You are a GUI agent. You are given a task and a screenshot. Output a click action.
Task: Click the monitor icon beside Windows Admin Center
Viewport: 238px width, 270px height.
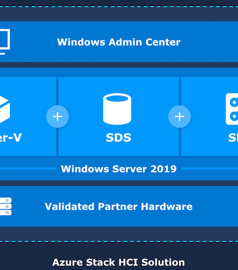coord(4,42)
